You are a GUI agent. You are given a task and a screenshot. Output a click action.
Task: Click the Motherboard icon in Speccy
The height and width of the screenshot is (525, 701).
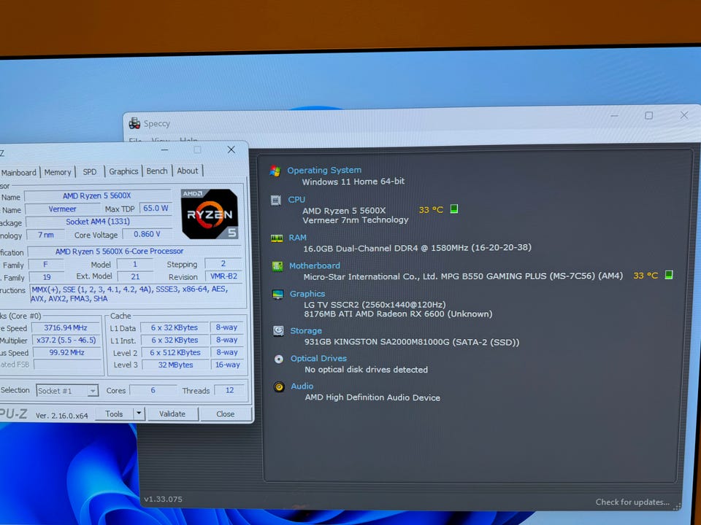coord(277,267)
